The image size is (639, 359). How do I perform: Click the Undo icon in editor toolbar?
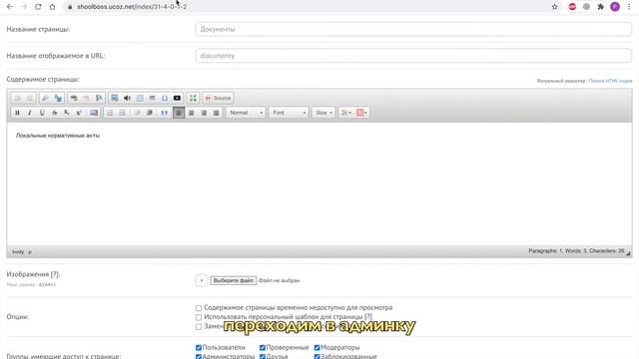click(x=17, y=98)
